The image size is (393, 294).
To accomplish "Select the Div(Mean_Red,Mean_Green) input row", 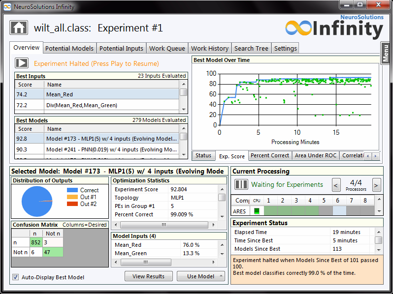I will [97, 105].
